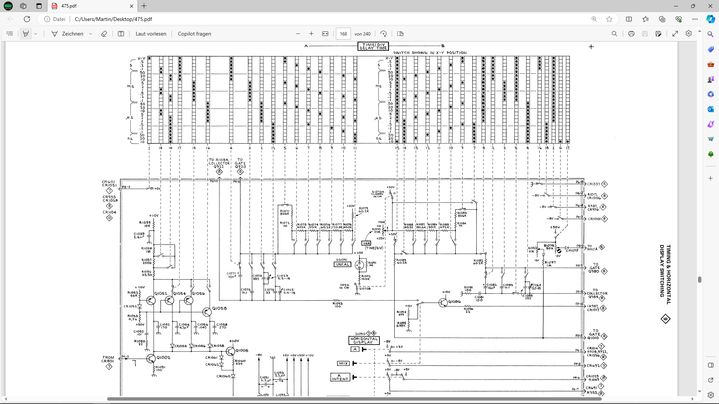Screen dimensions: 719x404
Task: Start Laut vorlesen read aloud
Action: [x=151, y=34]
